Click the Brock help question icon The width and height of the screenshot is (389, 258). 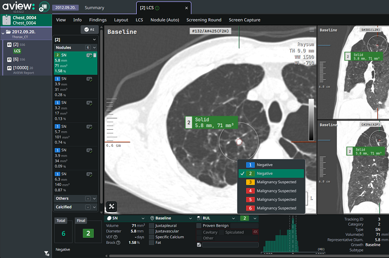coord(118,243)
